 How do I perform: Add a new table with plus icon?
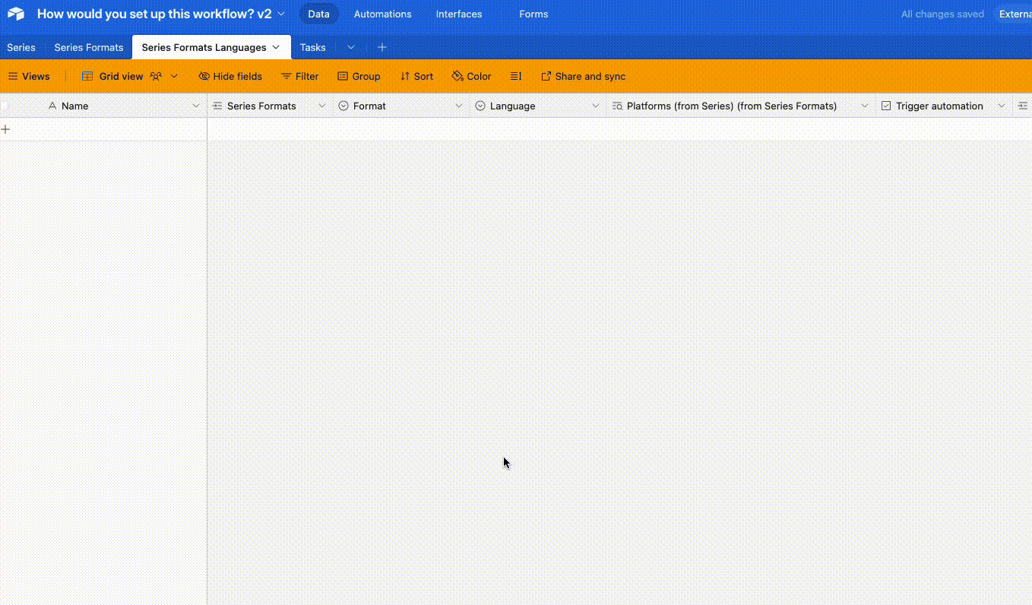tap(382, 47)
